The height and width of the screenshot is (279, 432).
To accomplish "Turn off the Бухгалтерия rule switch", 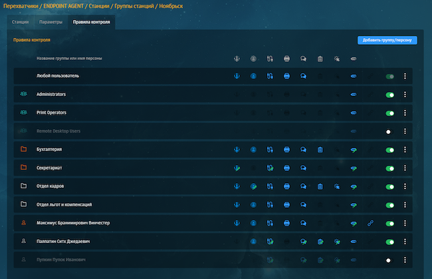I will click(390, 150).
